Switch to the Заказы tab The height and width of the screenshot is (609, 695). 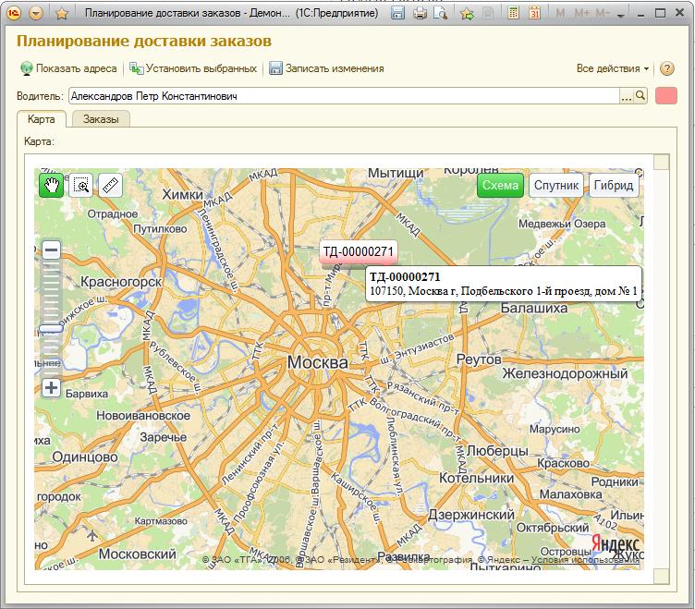pyautogui.click(x=101, y=119)
